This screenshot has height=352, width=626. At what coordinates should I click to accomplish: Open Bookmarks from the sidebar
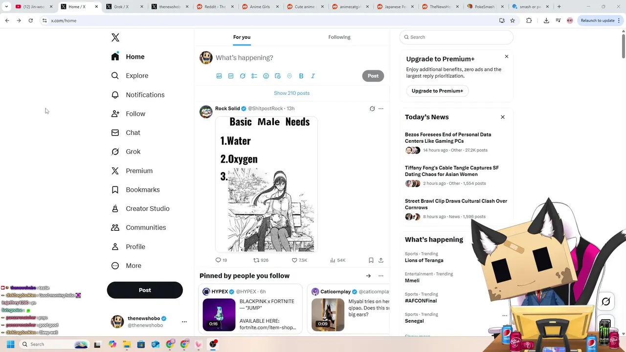pos(135,190)
